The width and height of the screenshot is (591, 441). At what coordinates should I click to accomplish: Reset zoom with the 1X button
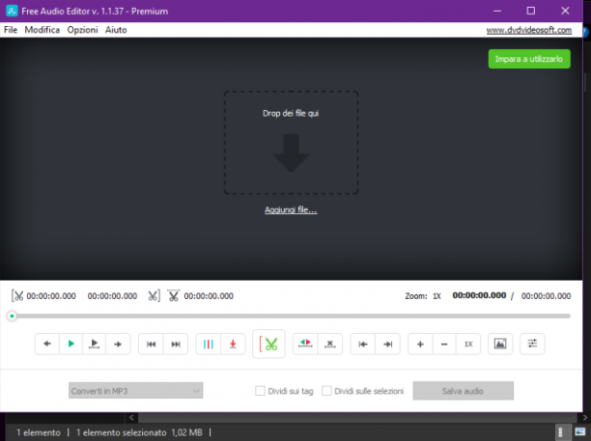[468, 344]
